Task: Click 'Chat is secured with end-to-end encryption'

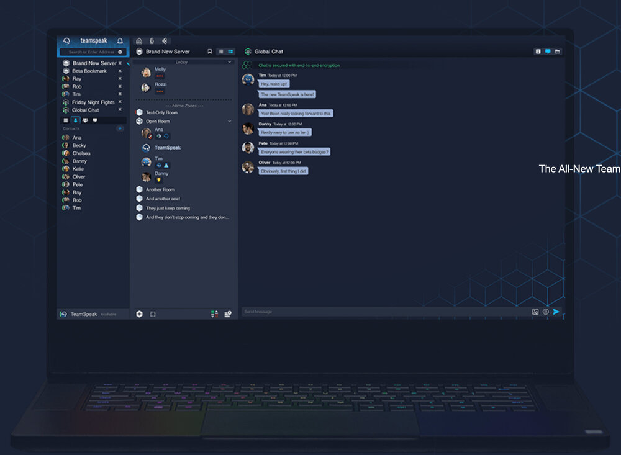Action: click(299, 65)
